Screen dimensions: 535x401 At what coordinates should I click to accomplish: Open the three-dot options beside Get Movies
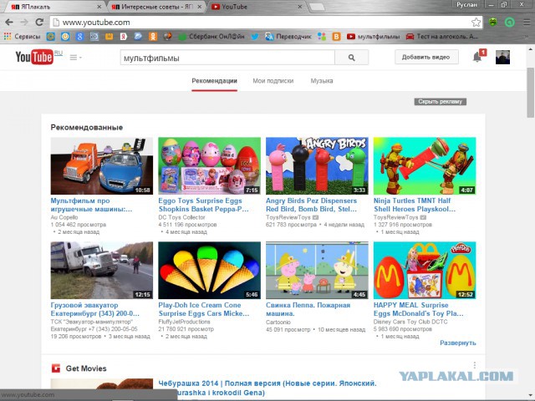[x=475, y=365]
